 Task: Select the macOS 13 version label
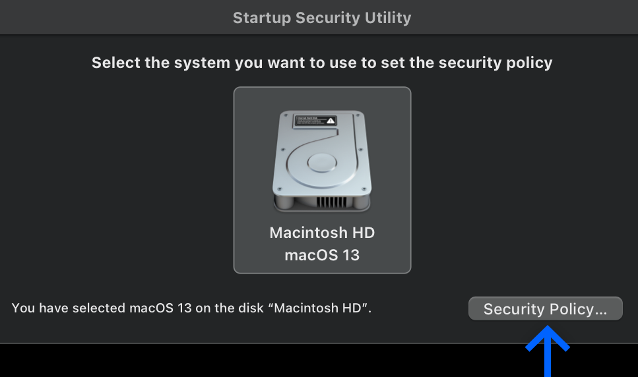[322, 255]
